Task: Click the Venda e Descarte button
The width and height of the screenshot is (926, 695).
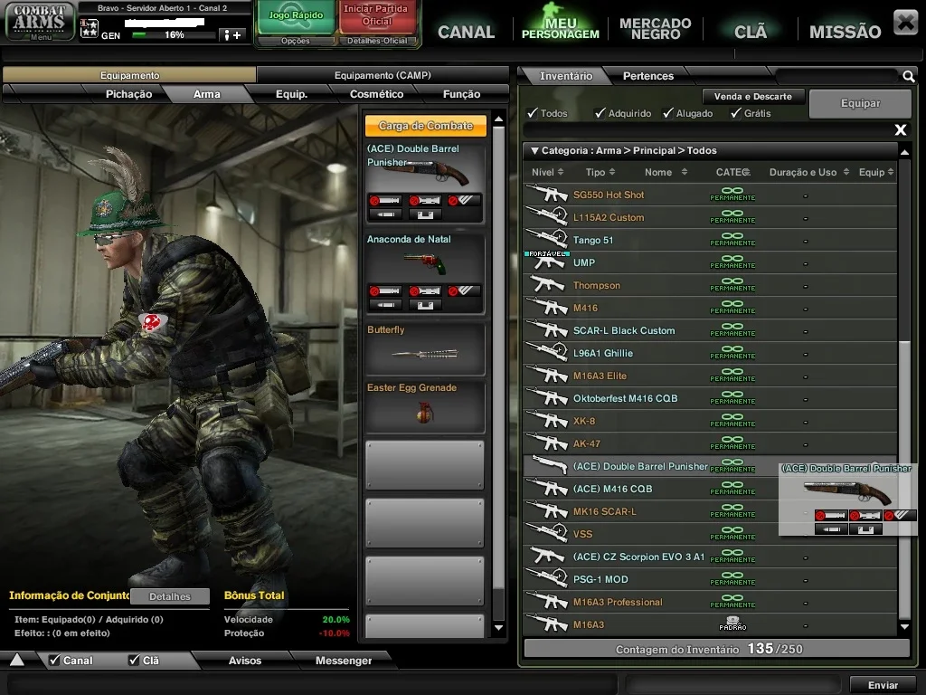Action: (752, 96)
